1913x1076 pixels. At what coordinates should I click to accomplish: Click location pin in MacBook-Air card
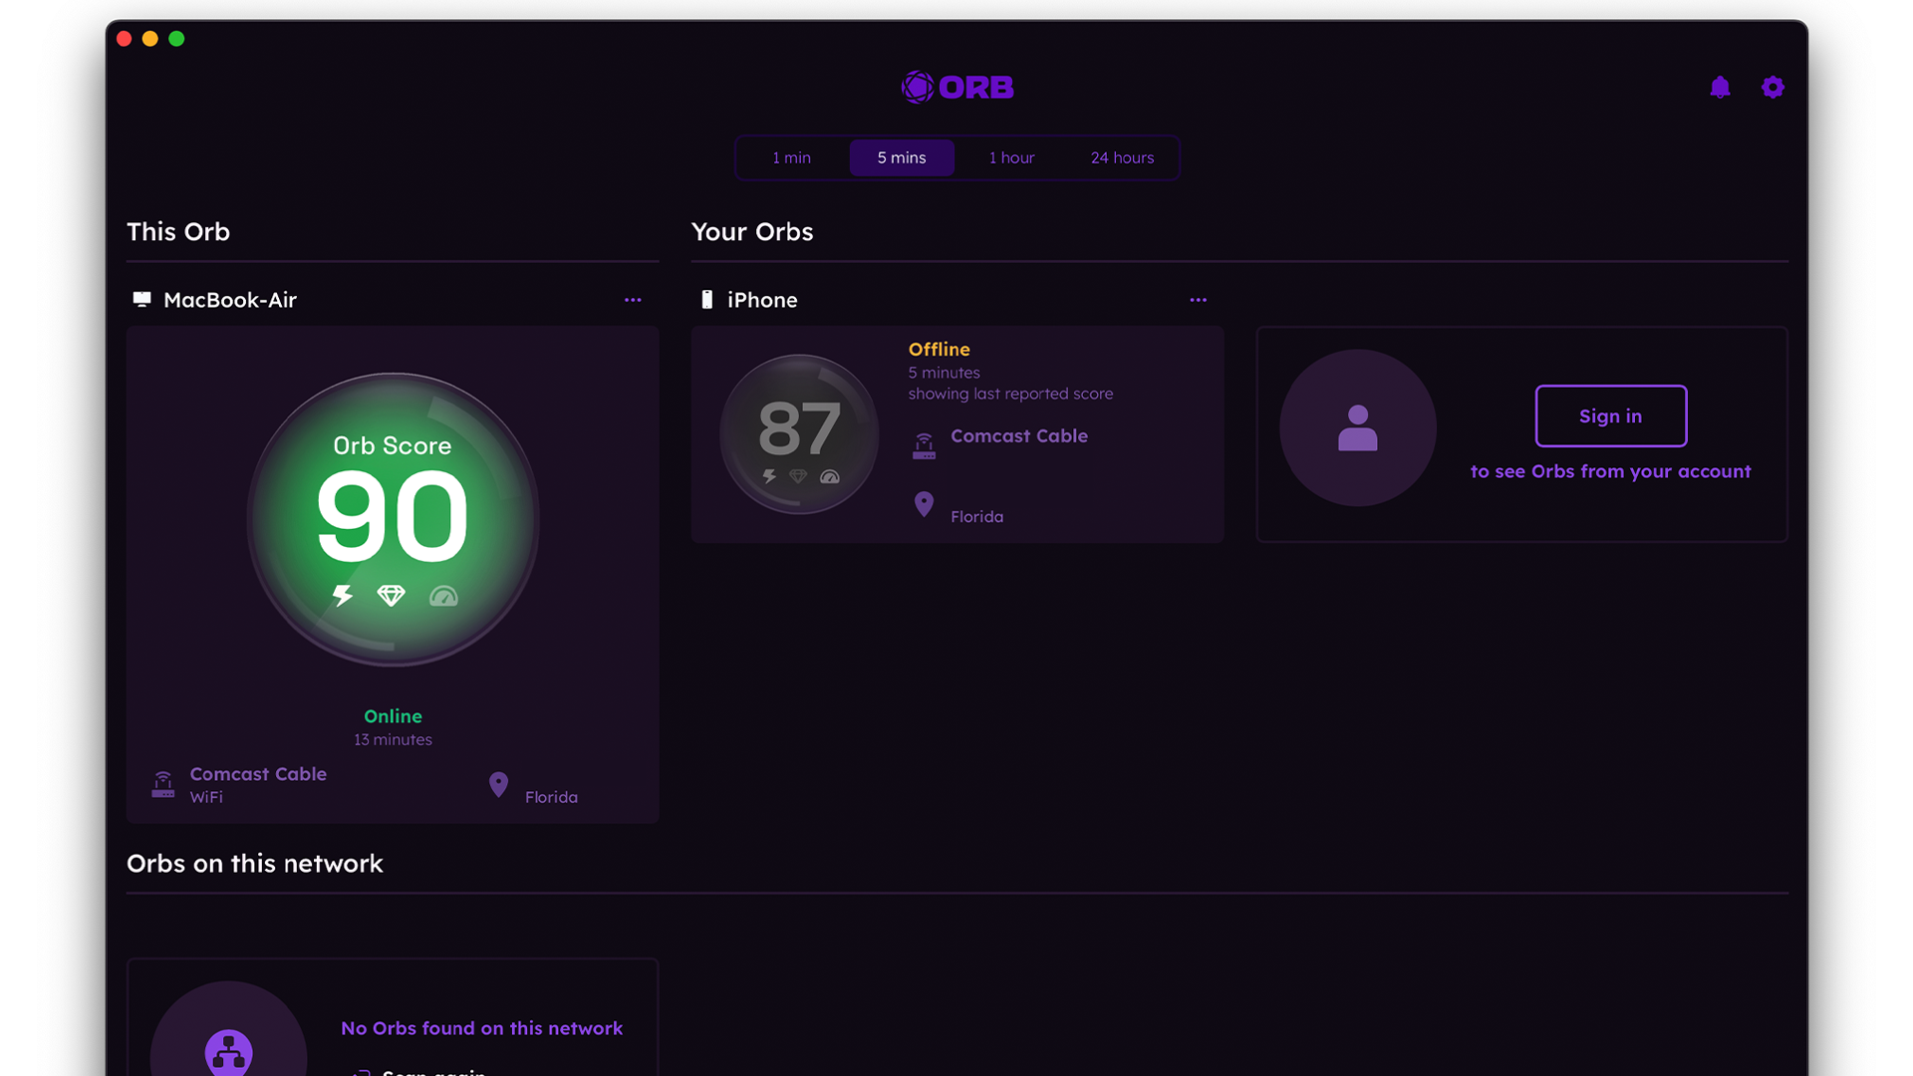click(x=498, y=785)
